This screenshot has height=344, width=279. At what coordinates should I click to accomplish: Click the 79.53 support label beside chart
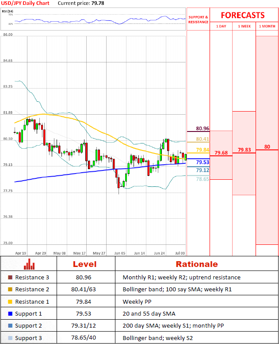coord(203,162)
